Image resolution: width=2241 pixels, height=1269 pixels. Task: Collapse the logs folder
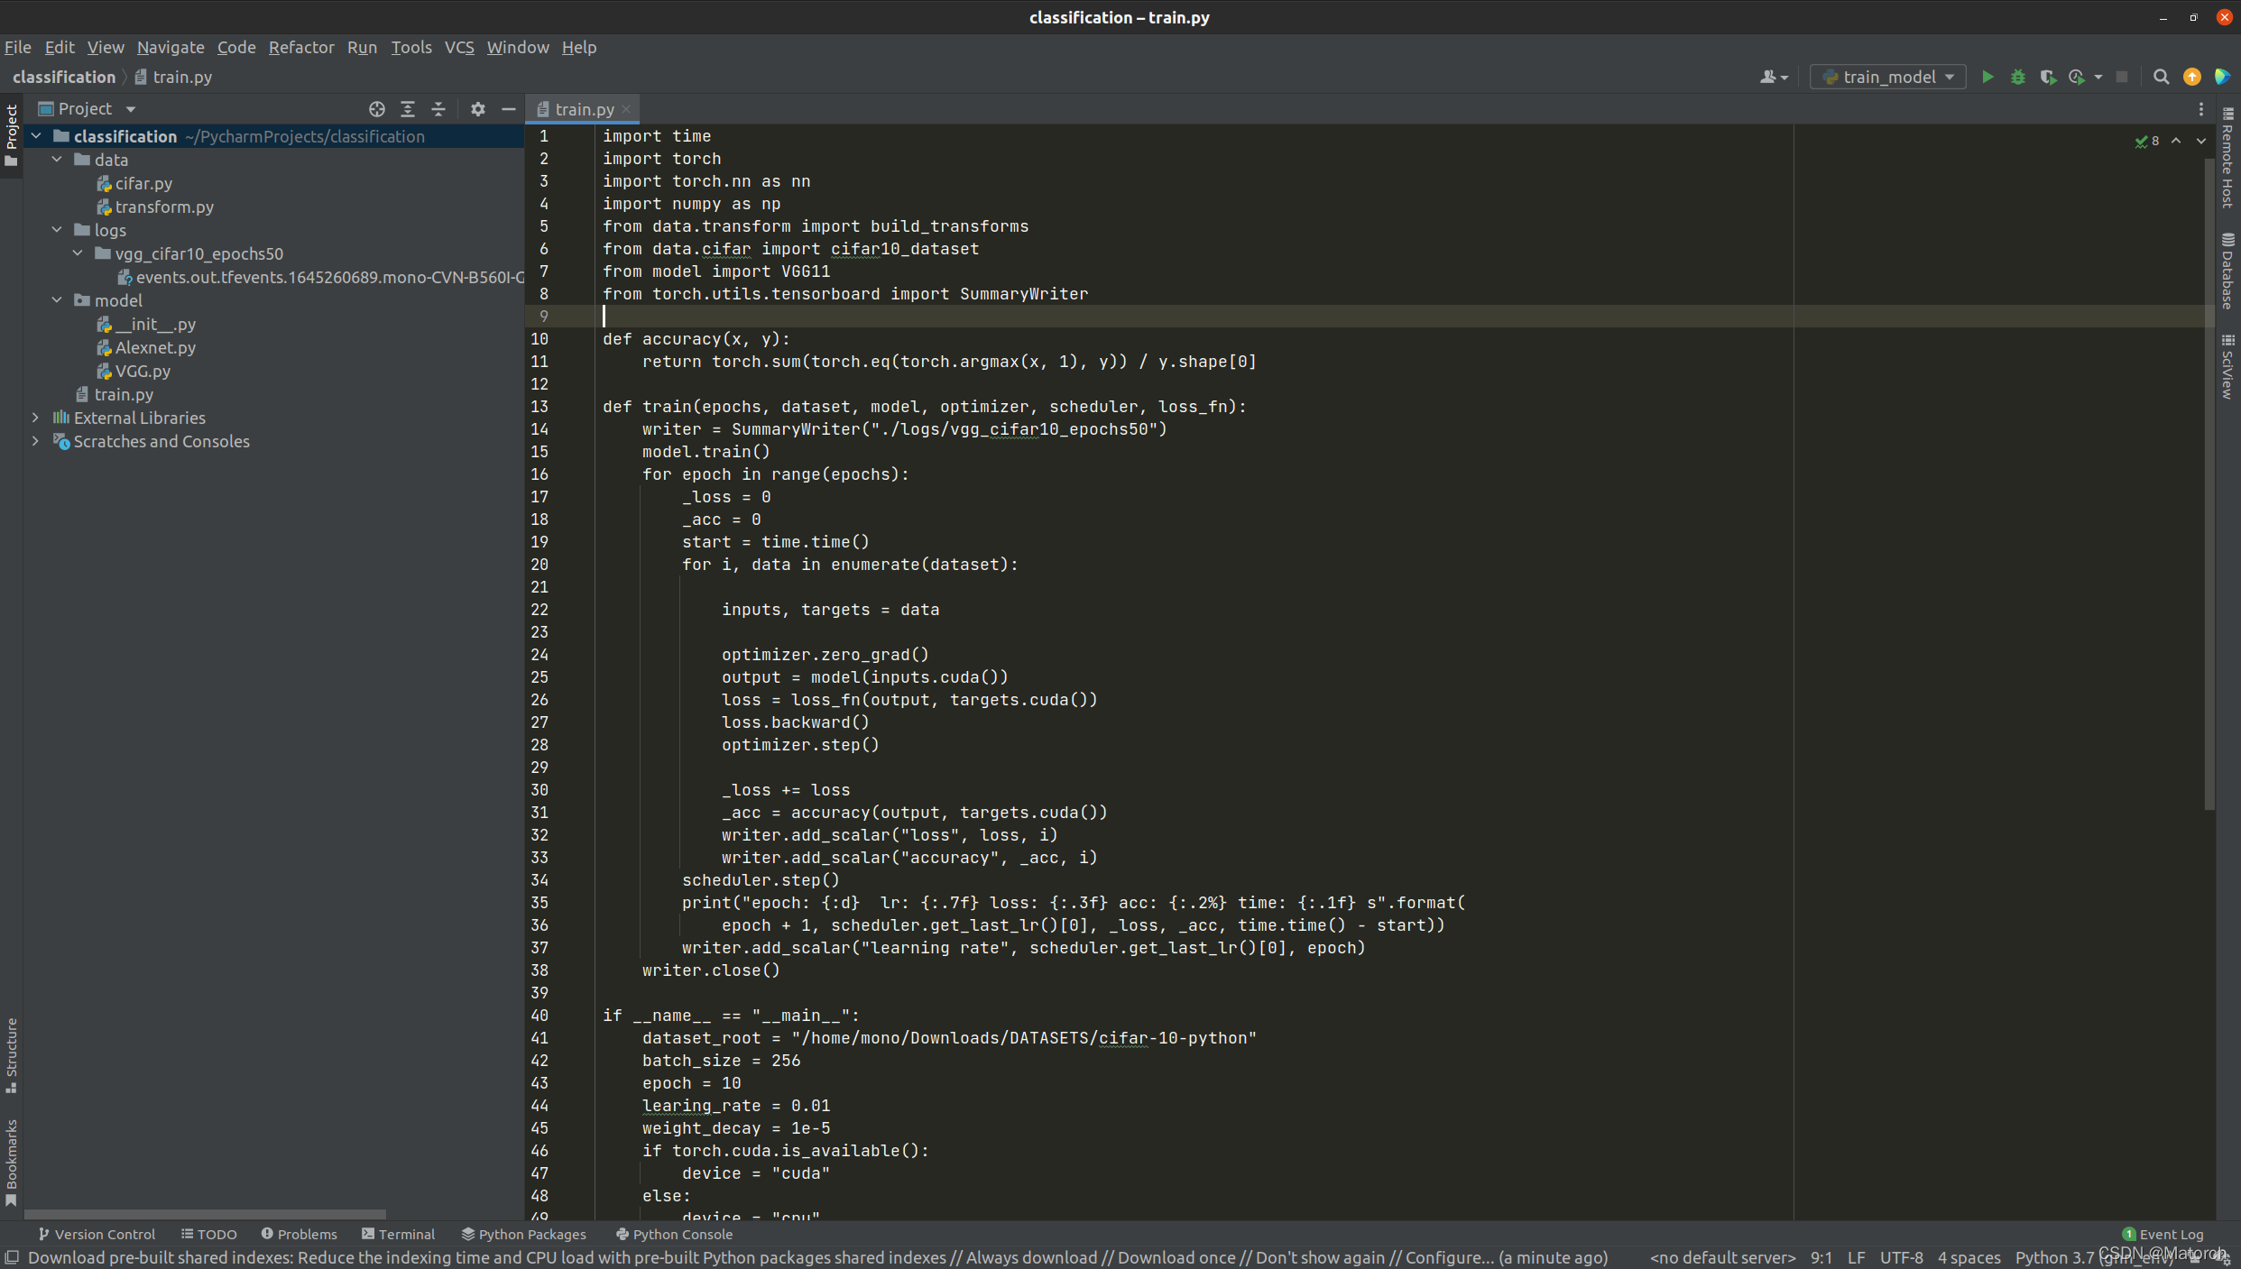[x=57, y=230]
